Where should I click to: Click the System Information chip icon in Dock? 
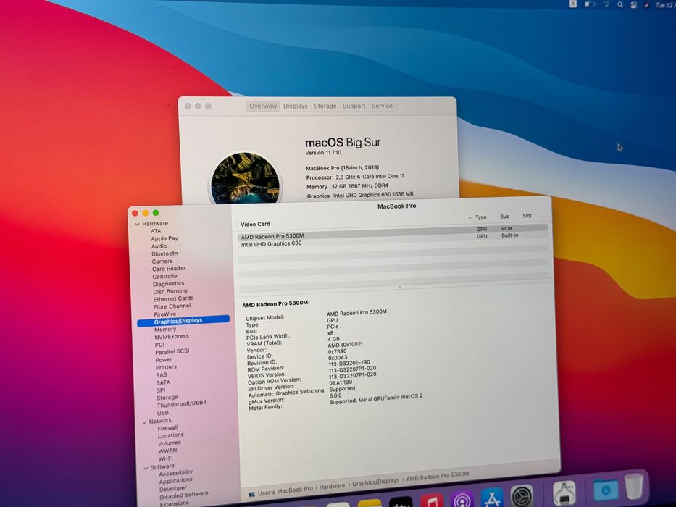pyautogui.click(x=564, y=493)
